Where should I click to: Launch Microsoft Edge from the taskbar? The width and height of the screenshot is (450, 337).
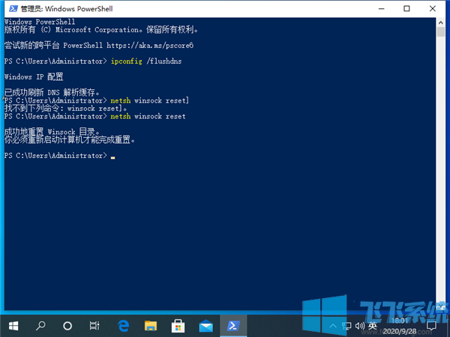[x=124, y=326]
